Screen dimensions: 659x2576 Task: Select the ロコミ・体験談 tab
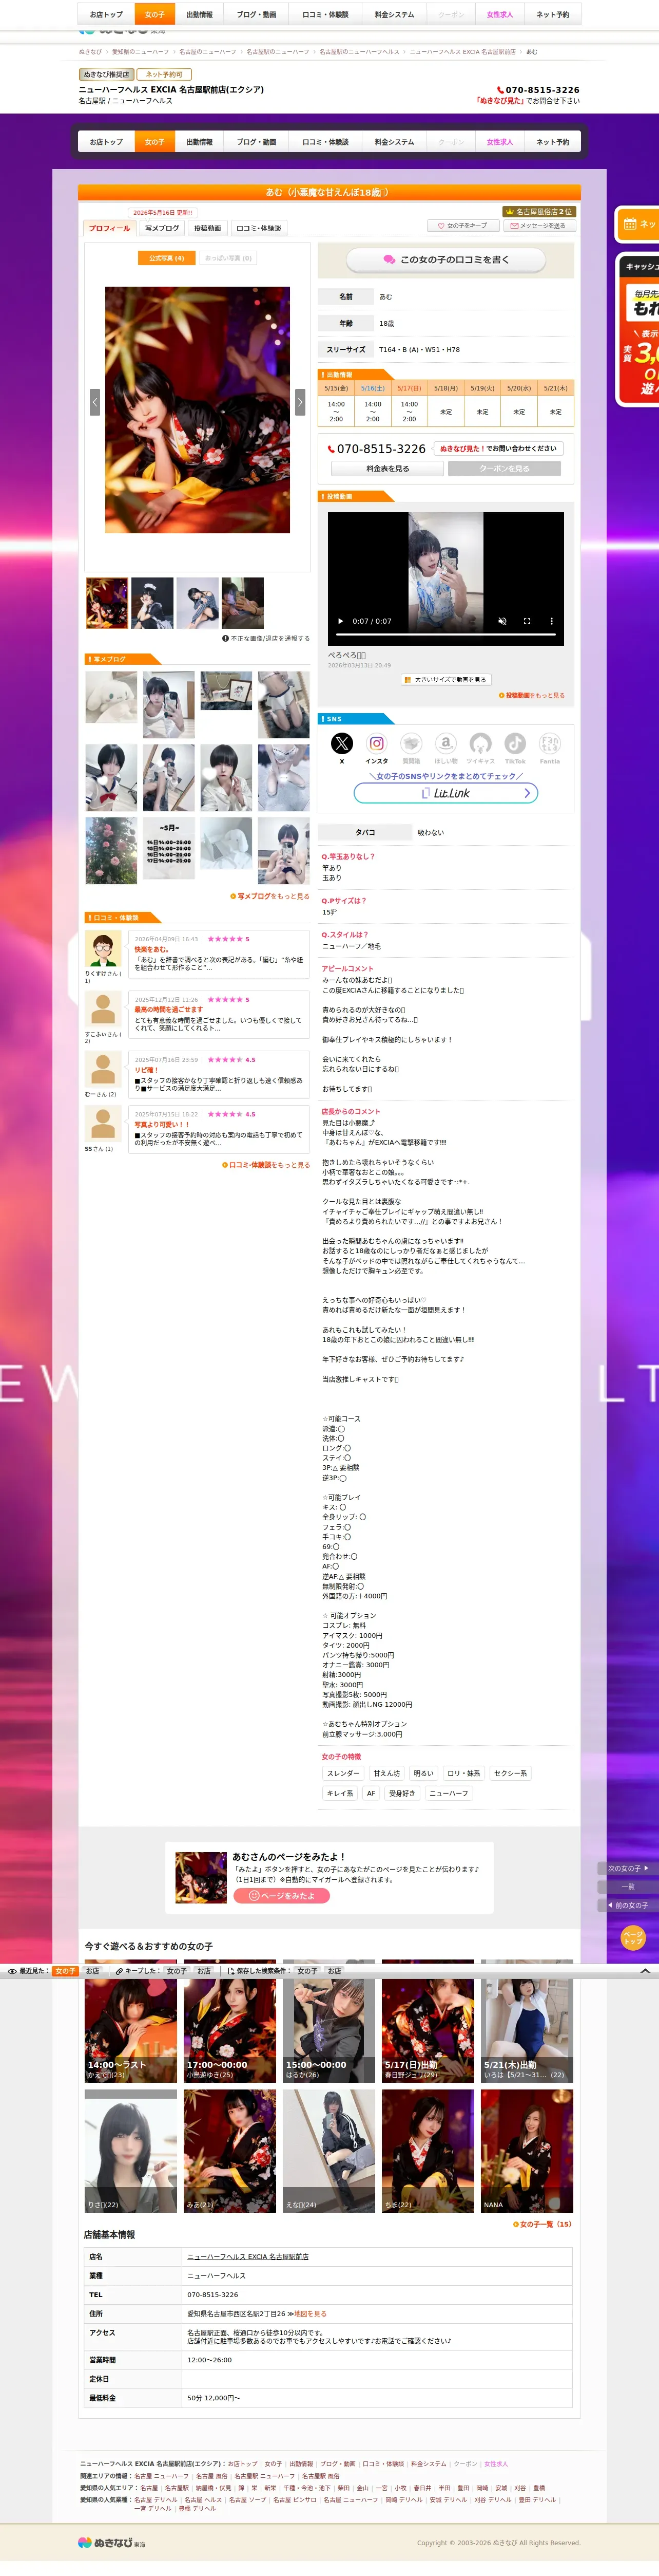tap(259, 228)
